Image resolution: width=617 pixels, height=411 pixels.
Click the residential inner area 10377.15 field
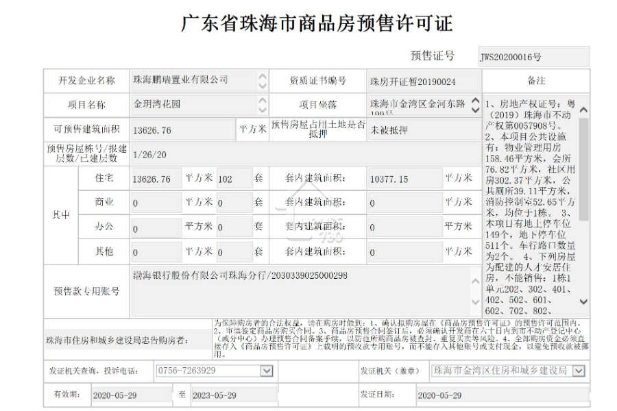tap(405, 179)
